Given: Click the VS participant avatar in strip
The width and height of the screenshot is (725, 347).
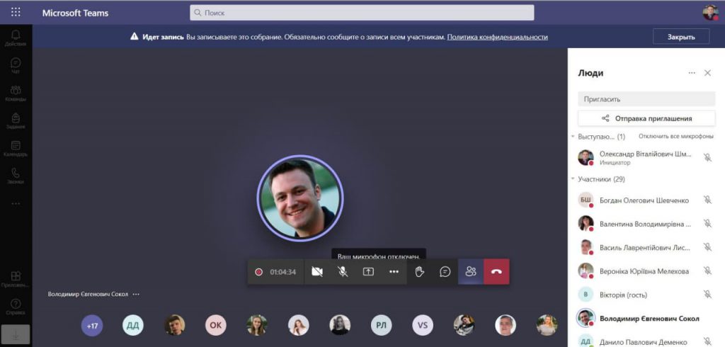Looking at the screenshot, I should (423, 325).
